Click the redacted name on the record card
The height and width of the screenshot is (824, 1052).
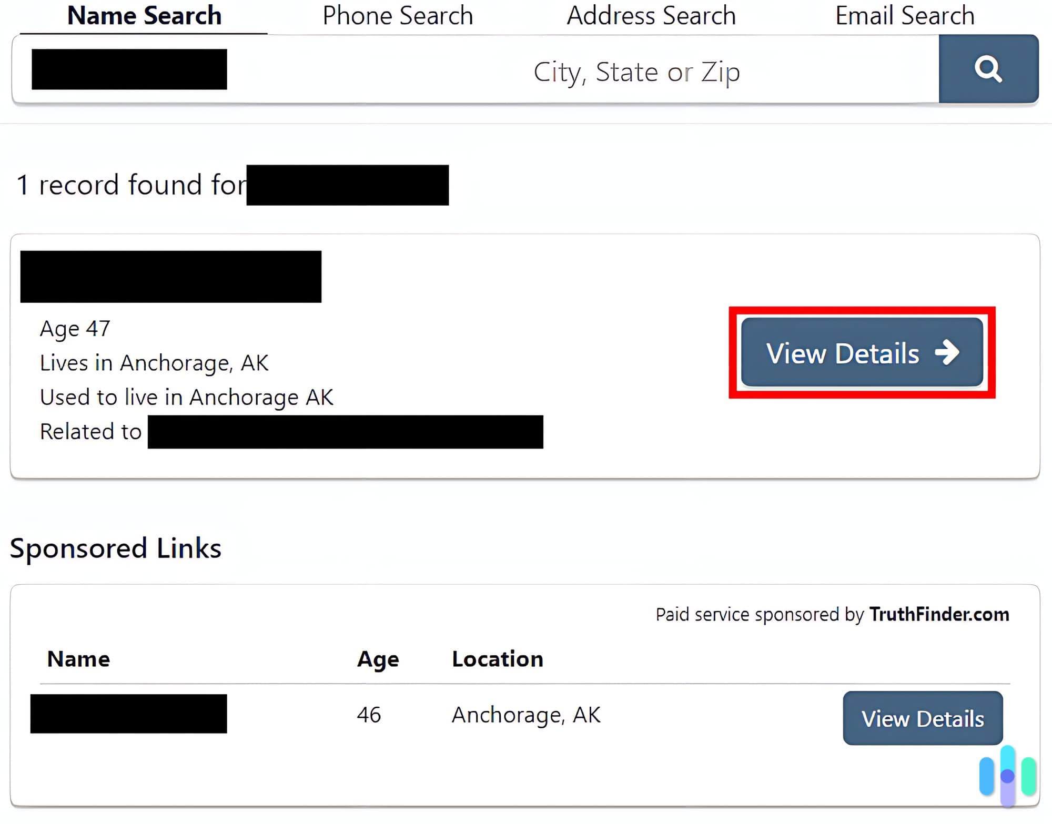[171, 276]
